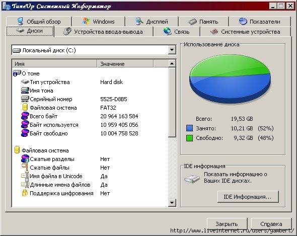Click the yellow cylinder icon beside FAT32 row
Viewport: 297px width, 236px height.
[x=25, y=107]
